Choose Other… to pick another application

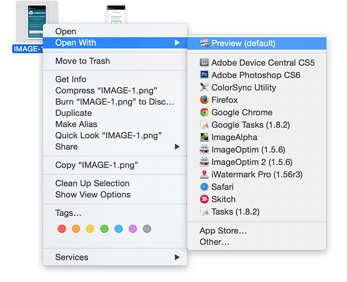(215, 242)
